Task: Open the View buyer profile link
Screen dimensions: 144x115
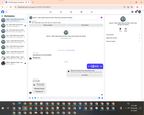Action: click(71, 50)
